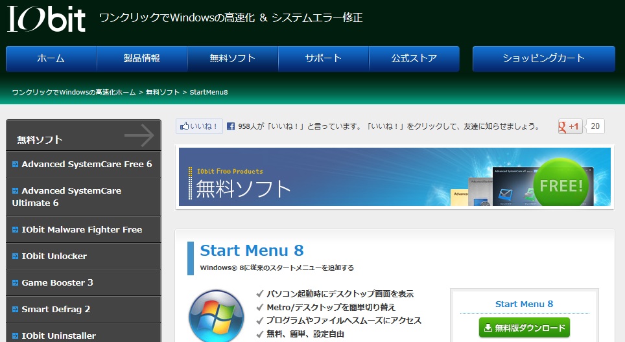Click the header tagline ワンクリックでWindowsの高速化 & システムエラー修正
This screenshot has width=625, height=342.
(231, 17)
